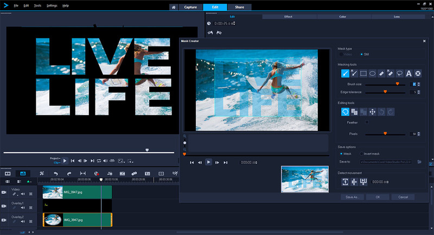Click the Edge tolerance slider
The image size is (434, 235).
pos(385,92)
